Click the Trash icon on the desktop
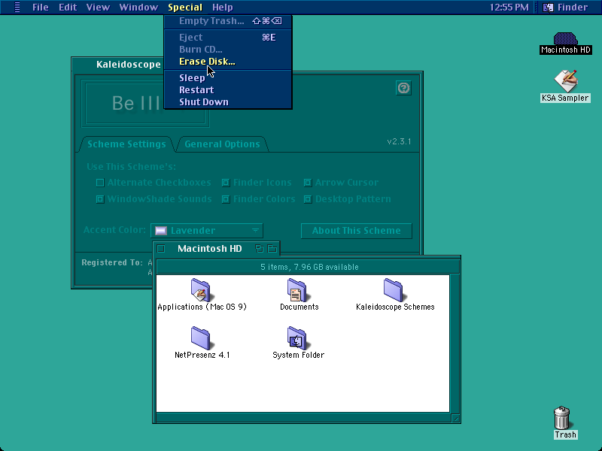The image size is (602, 451). [x=562, y=418]
